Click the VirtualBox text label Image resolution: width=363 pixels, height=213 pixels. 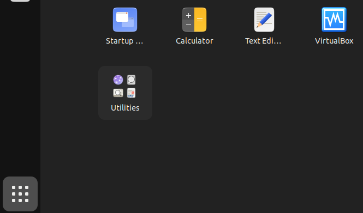(334, 41)
